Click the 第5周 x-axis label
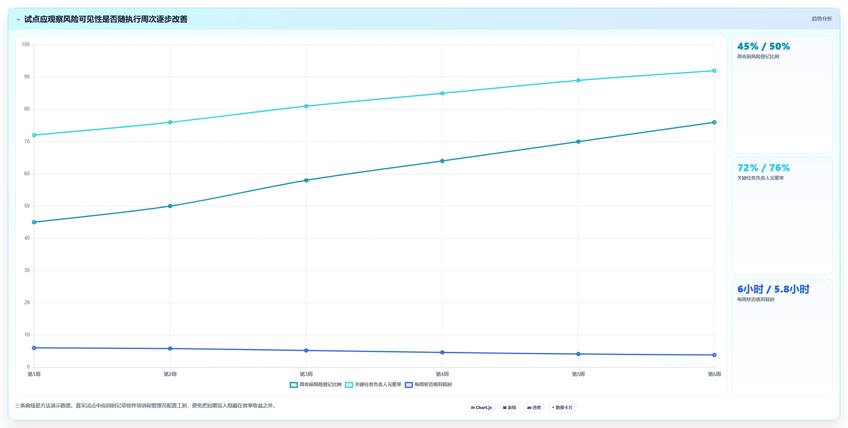 [578, 374]
